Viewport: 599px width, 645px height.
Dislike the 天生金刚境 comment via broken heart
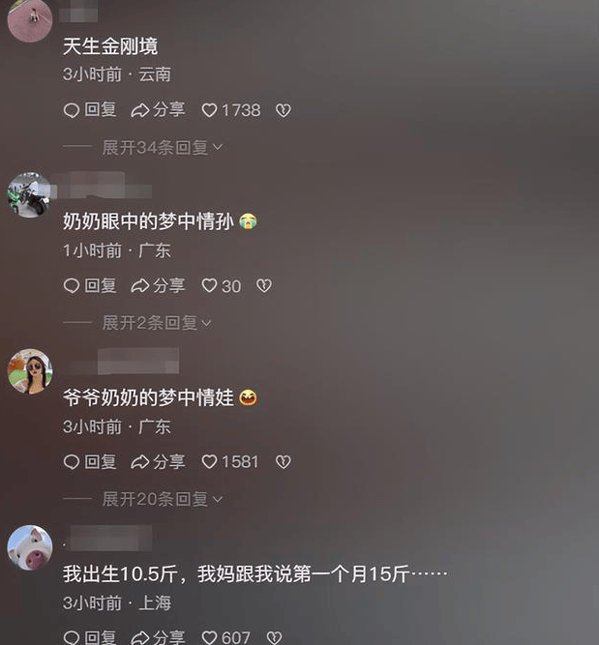(x=284, y=110)
